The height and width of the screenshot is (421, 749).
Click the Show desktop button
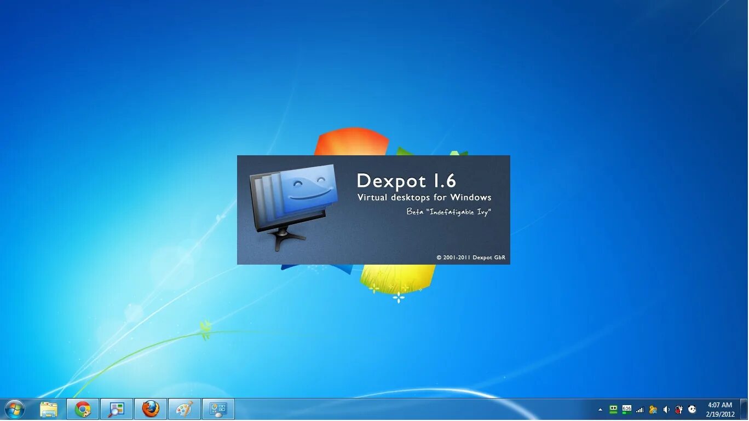[x=745, y=410]
